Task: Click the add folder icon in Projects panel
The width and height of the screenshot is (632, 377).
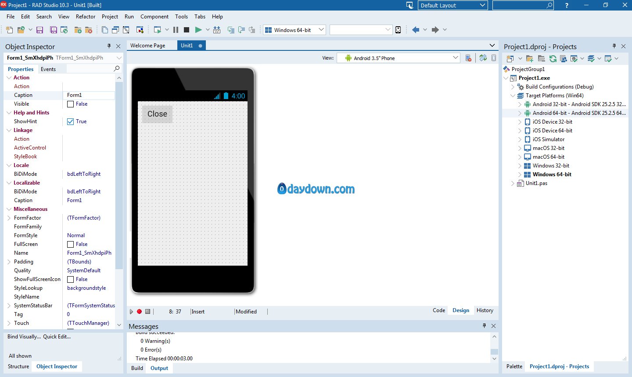Action: [530, 58]
